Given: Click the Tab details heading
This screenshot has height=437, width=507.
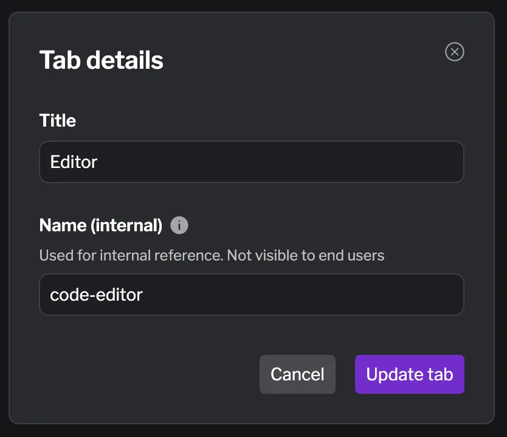Looking at the screenshot, I should pos(101,60).
